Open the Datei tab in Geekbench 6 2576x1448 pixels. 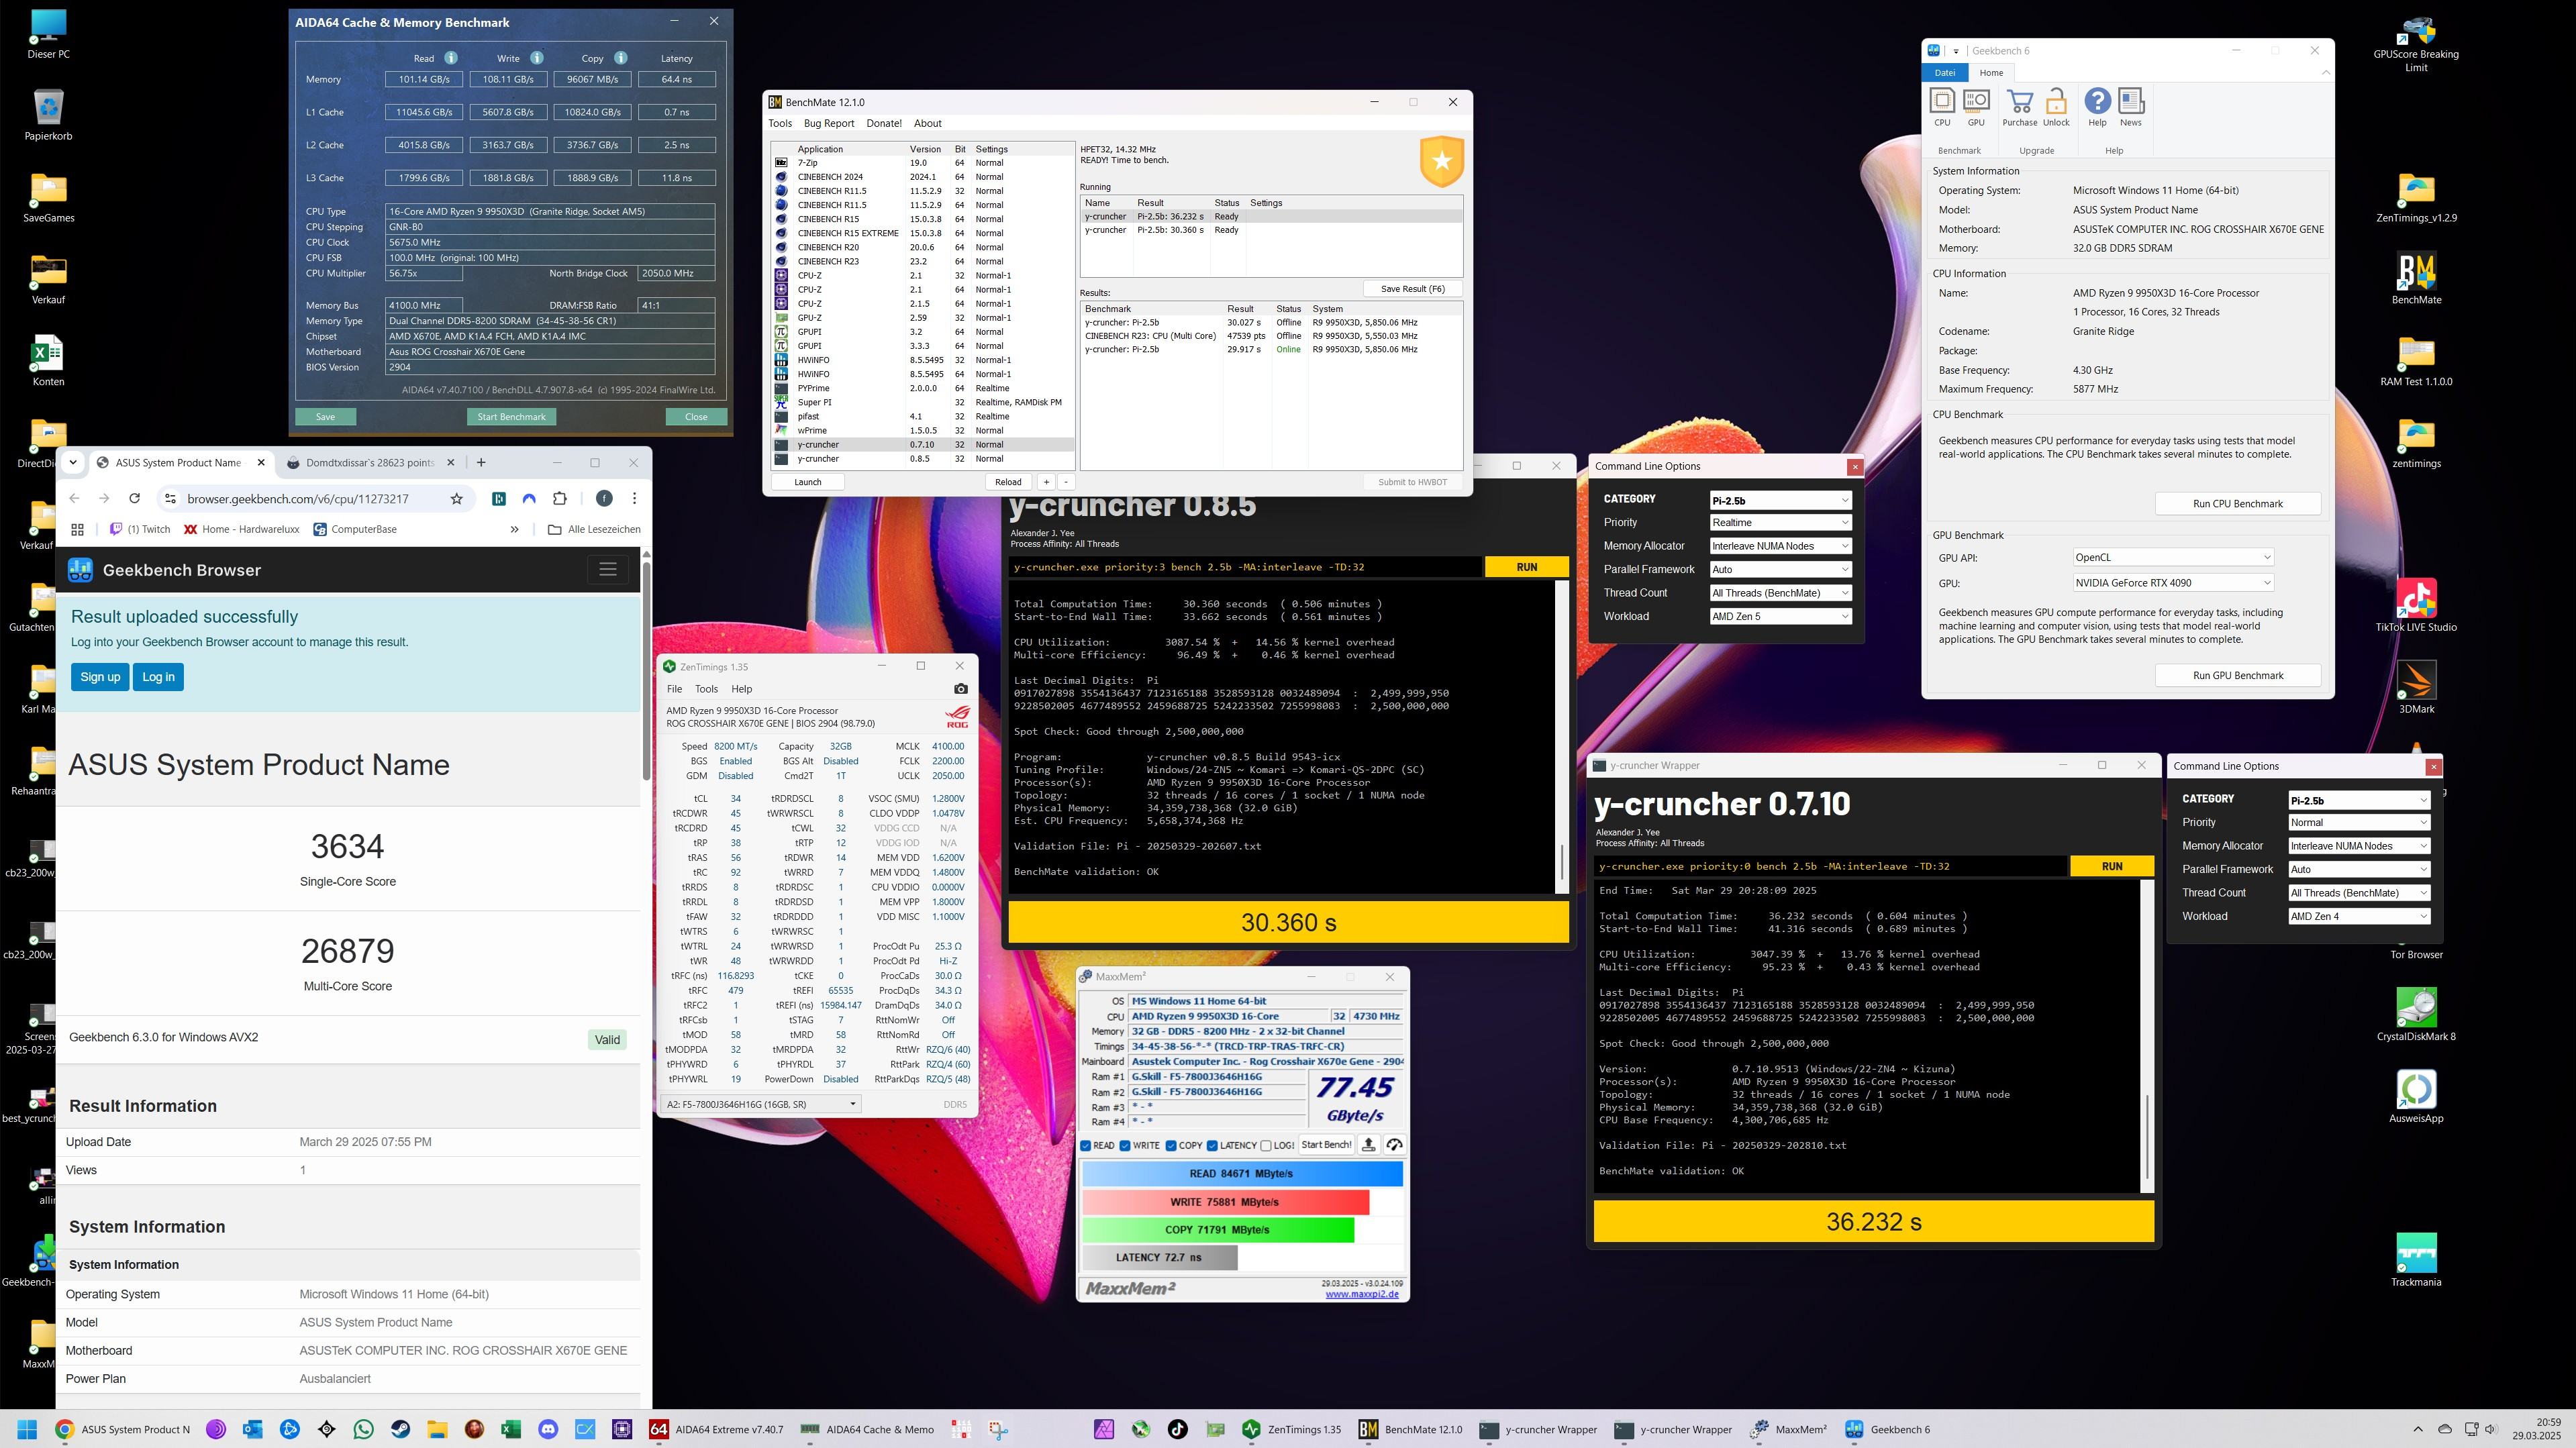[x=1945, y=72]
